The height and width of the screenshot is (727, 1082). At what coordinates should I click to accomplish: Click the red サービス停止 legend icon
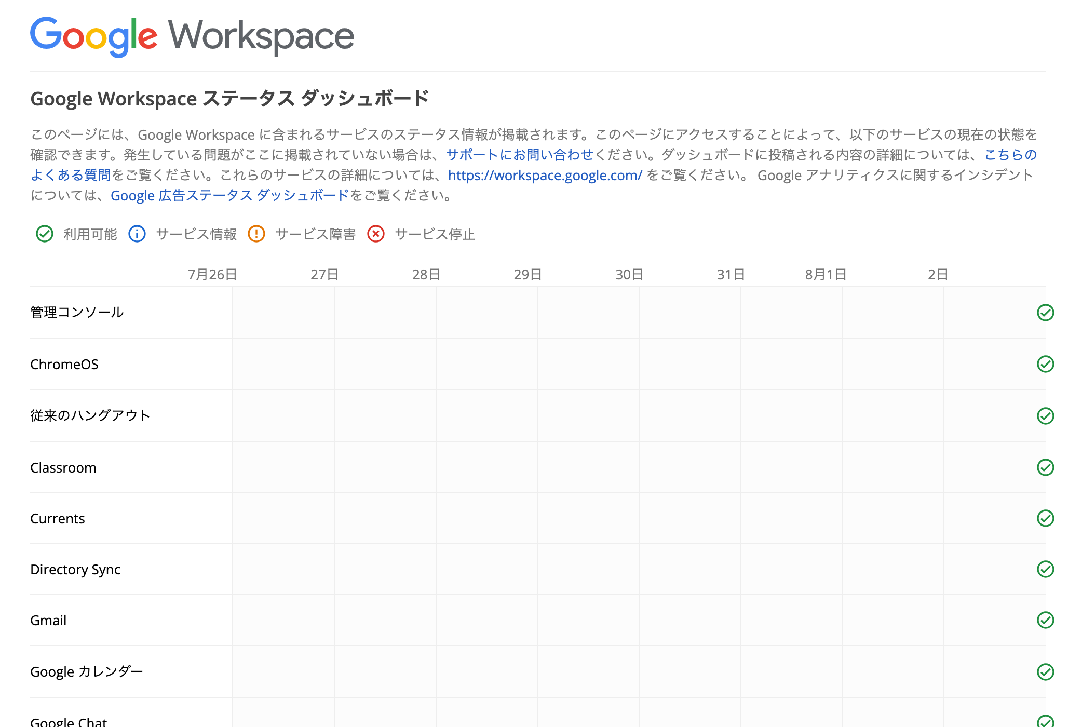coord(376,234)
